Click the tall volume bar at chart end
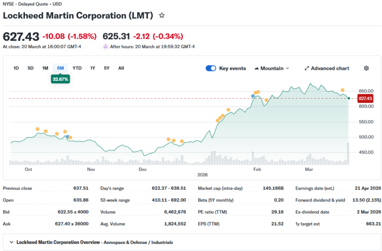Viewport: 382px width, 251px height. (348, 154)
